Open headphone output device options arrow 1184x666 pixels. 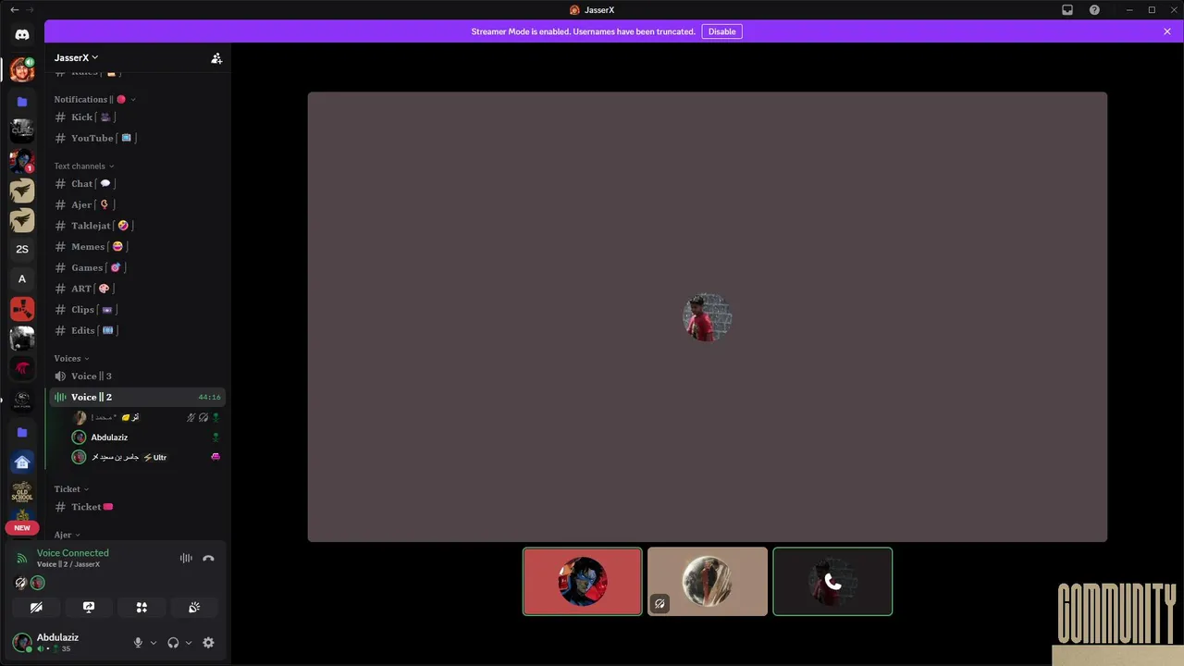[189, 643]
